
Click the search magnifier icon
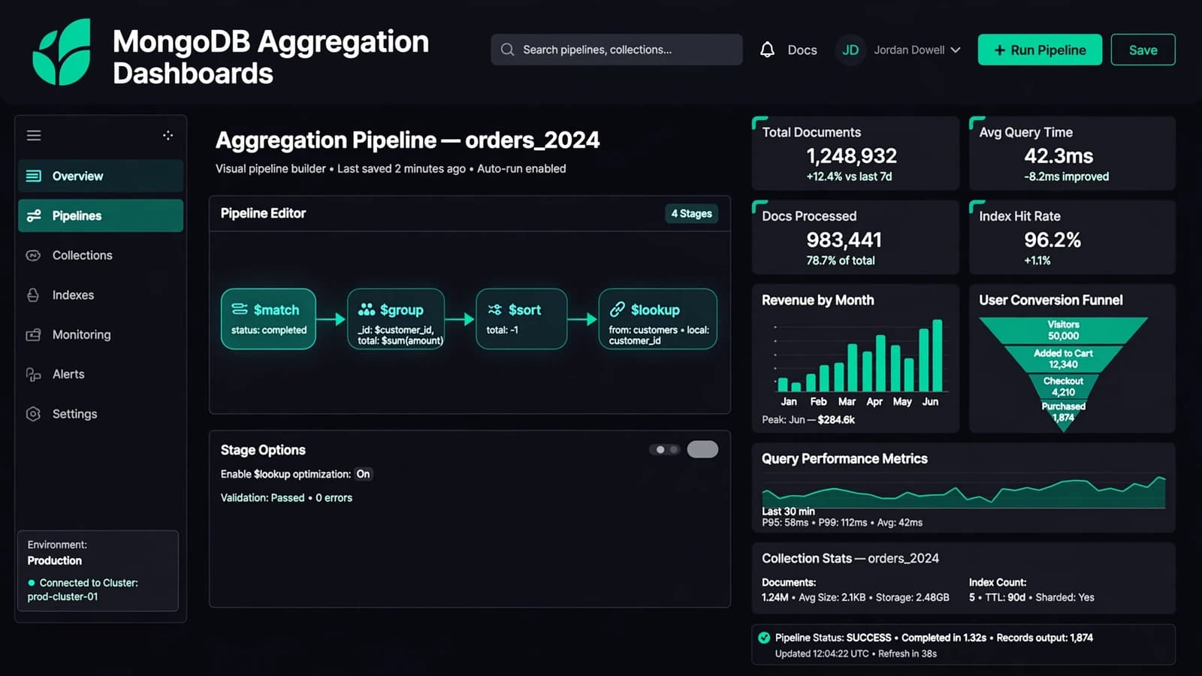tap(508, 50)
